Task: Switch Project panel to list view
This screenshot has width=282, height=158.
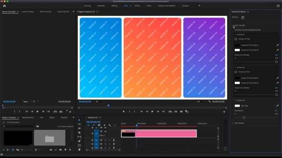Action: 8,150
